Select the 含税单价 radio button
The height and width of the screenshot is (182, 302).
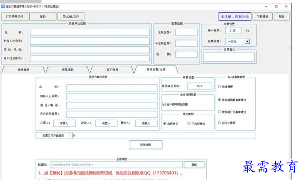coord(165,124)
